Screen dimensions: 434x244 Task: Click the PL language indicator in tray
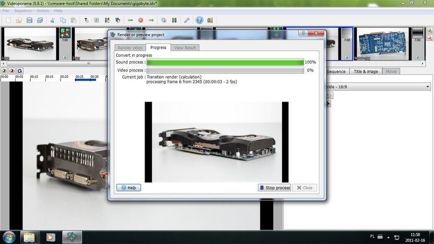click(372, 236)
